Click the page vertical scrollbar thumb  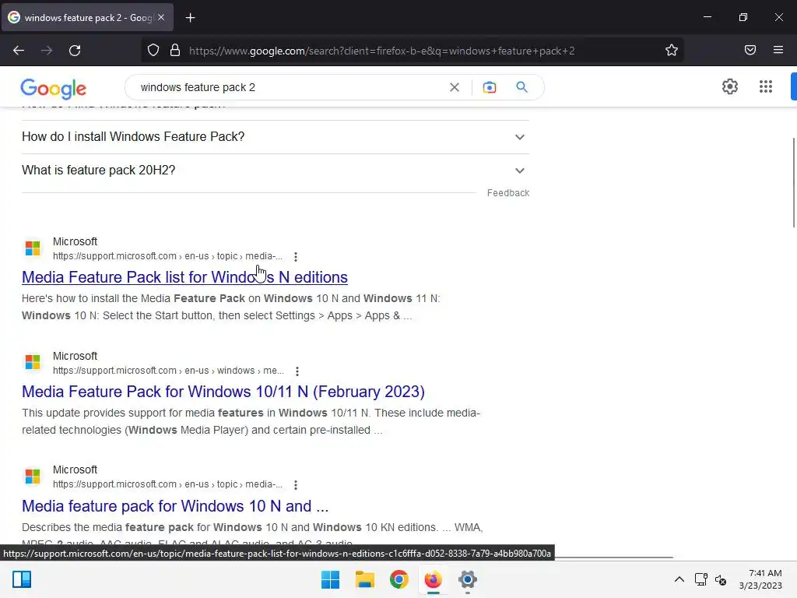(x=794, y=182)
